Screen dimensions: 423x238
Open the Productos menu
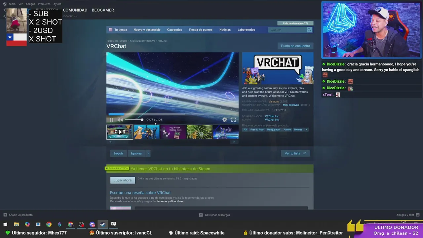[x=44, y=4]
